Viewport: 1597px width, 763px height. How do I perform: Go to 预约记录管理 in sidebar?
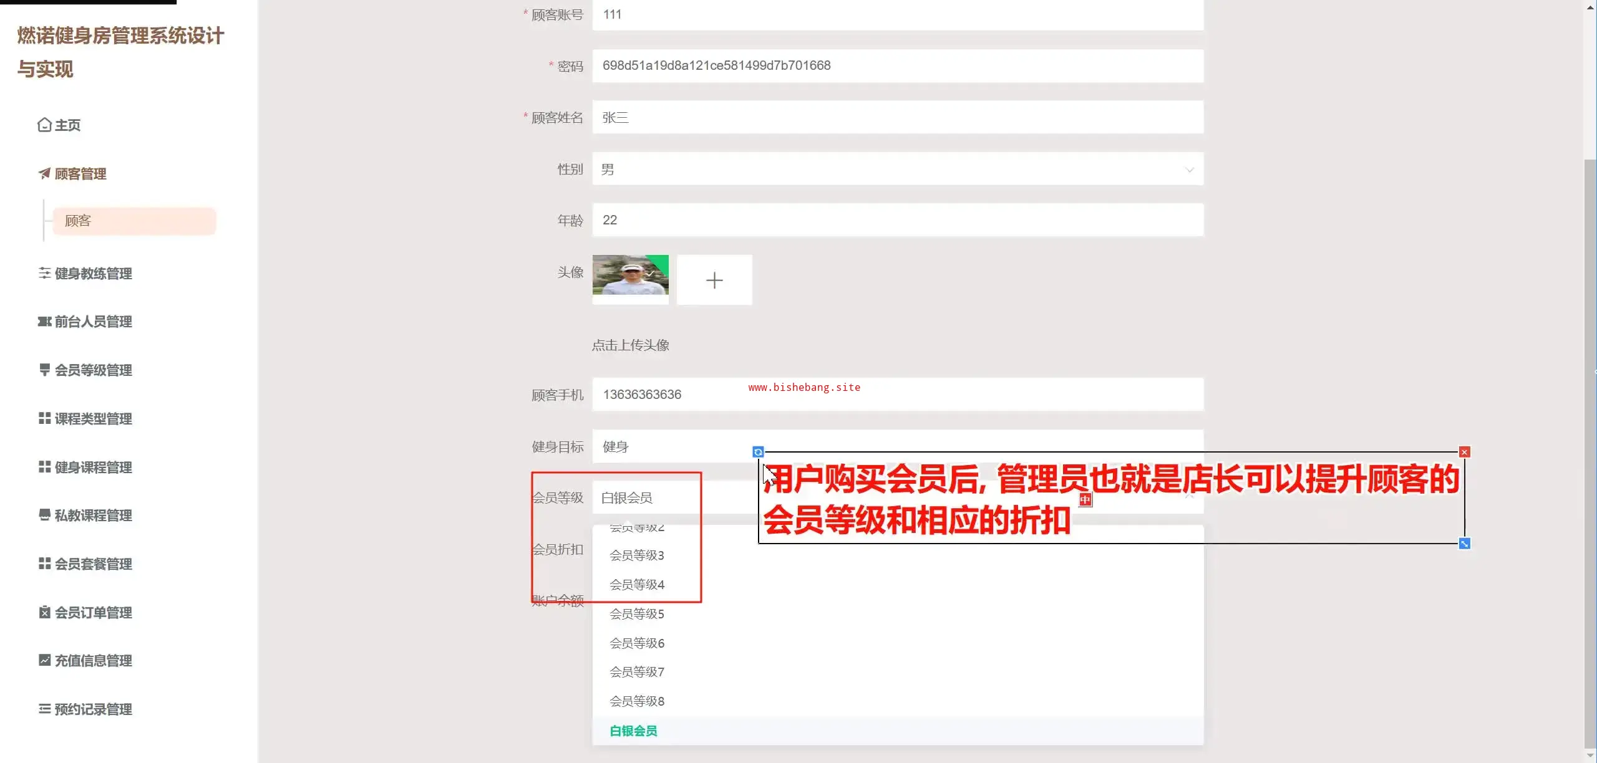(x=93, y=709)
